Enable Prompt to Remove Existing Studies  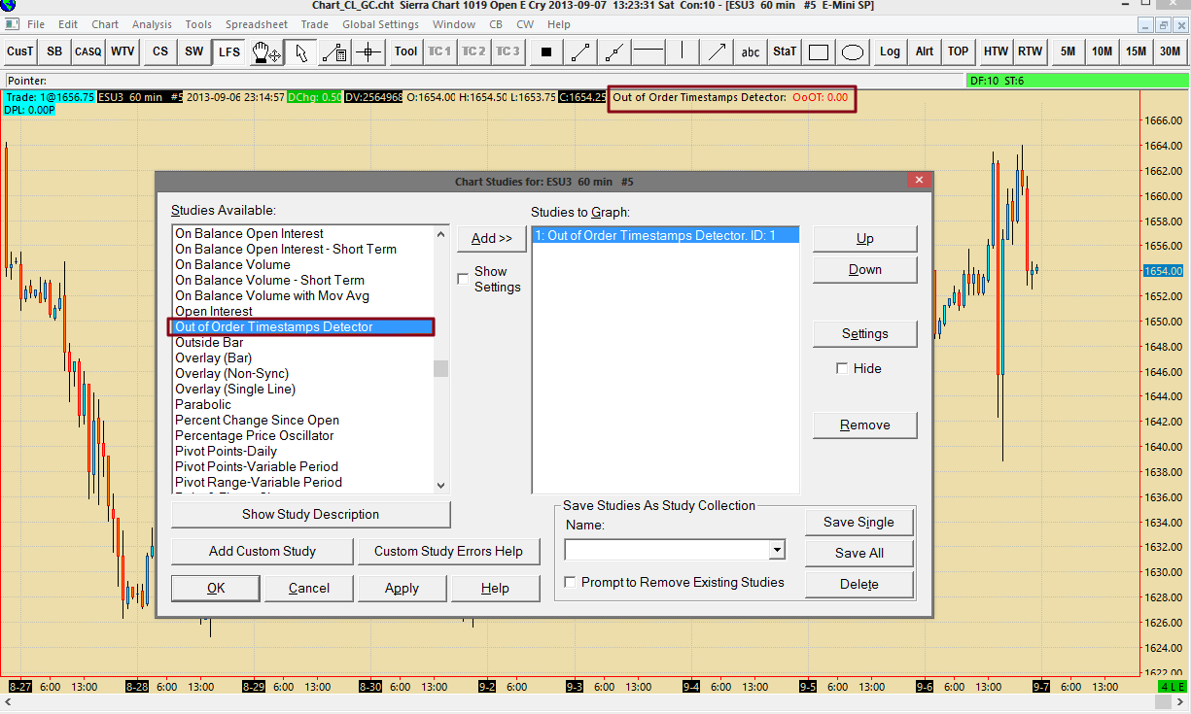pyautogui.click(x=570, y=582)
